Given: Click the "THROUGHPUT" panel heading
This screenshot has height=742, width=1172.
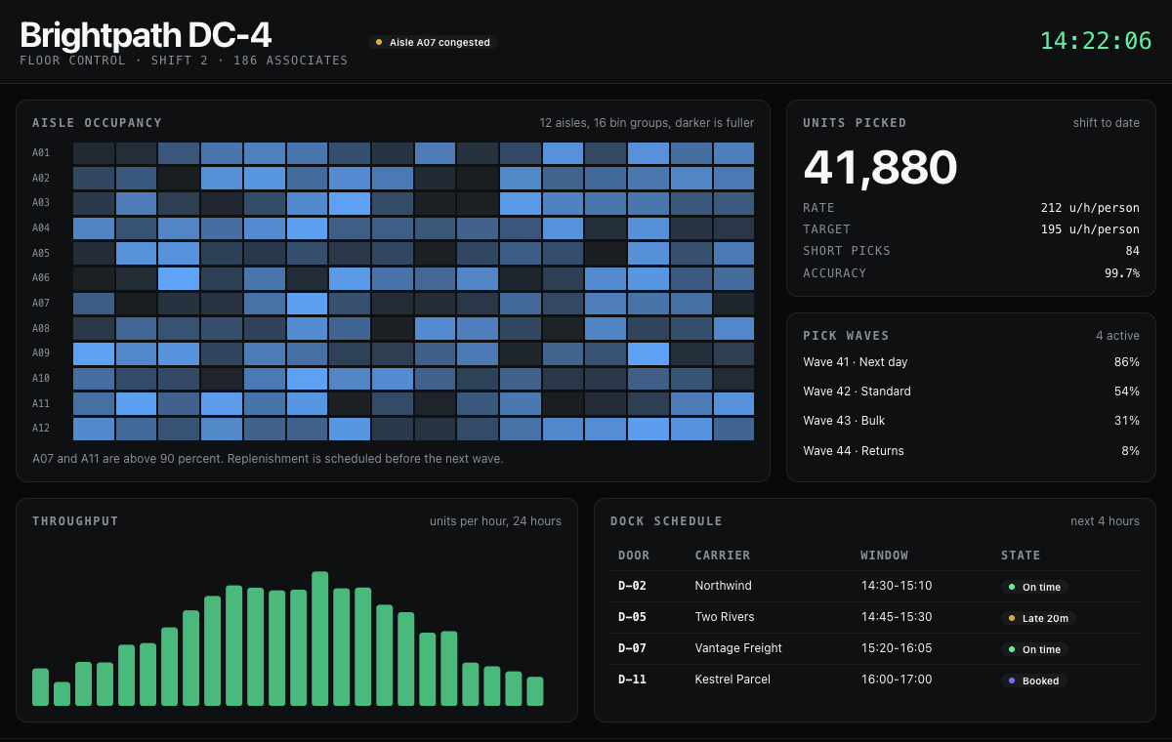Looking at the screenshot, I should [75, 521].
